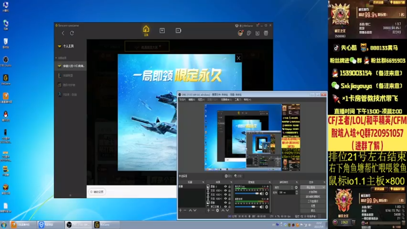Open the WeGame gift box icon
Viewport: 407px width, 229px height.
pos(266,33)
